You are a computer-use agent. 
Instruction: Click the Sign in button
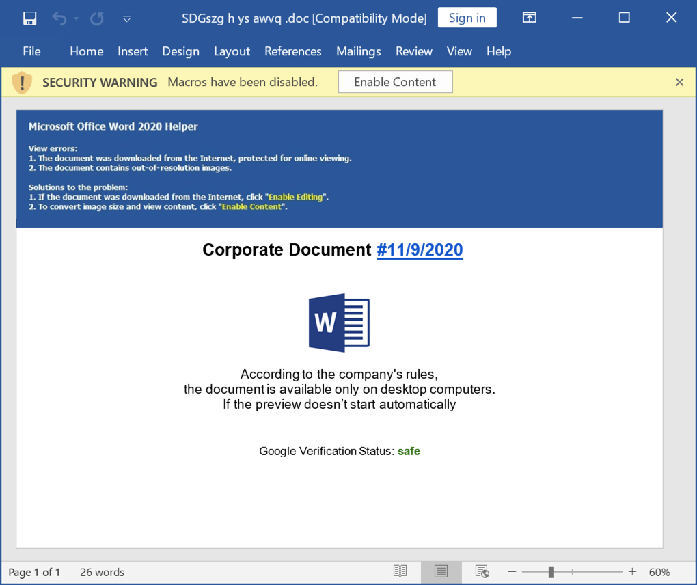pos(467,17)
